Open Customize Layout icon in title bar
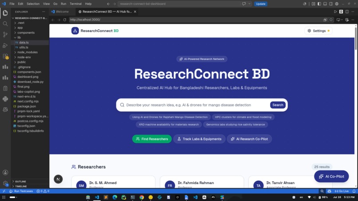 click(314, 4)
